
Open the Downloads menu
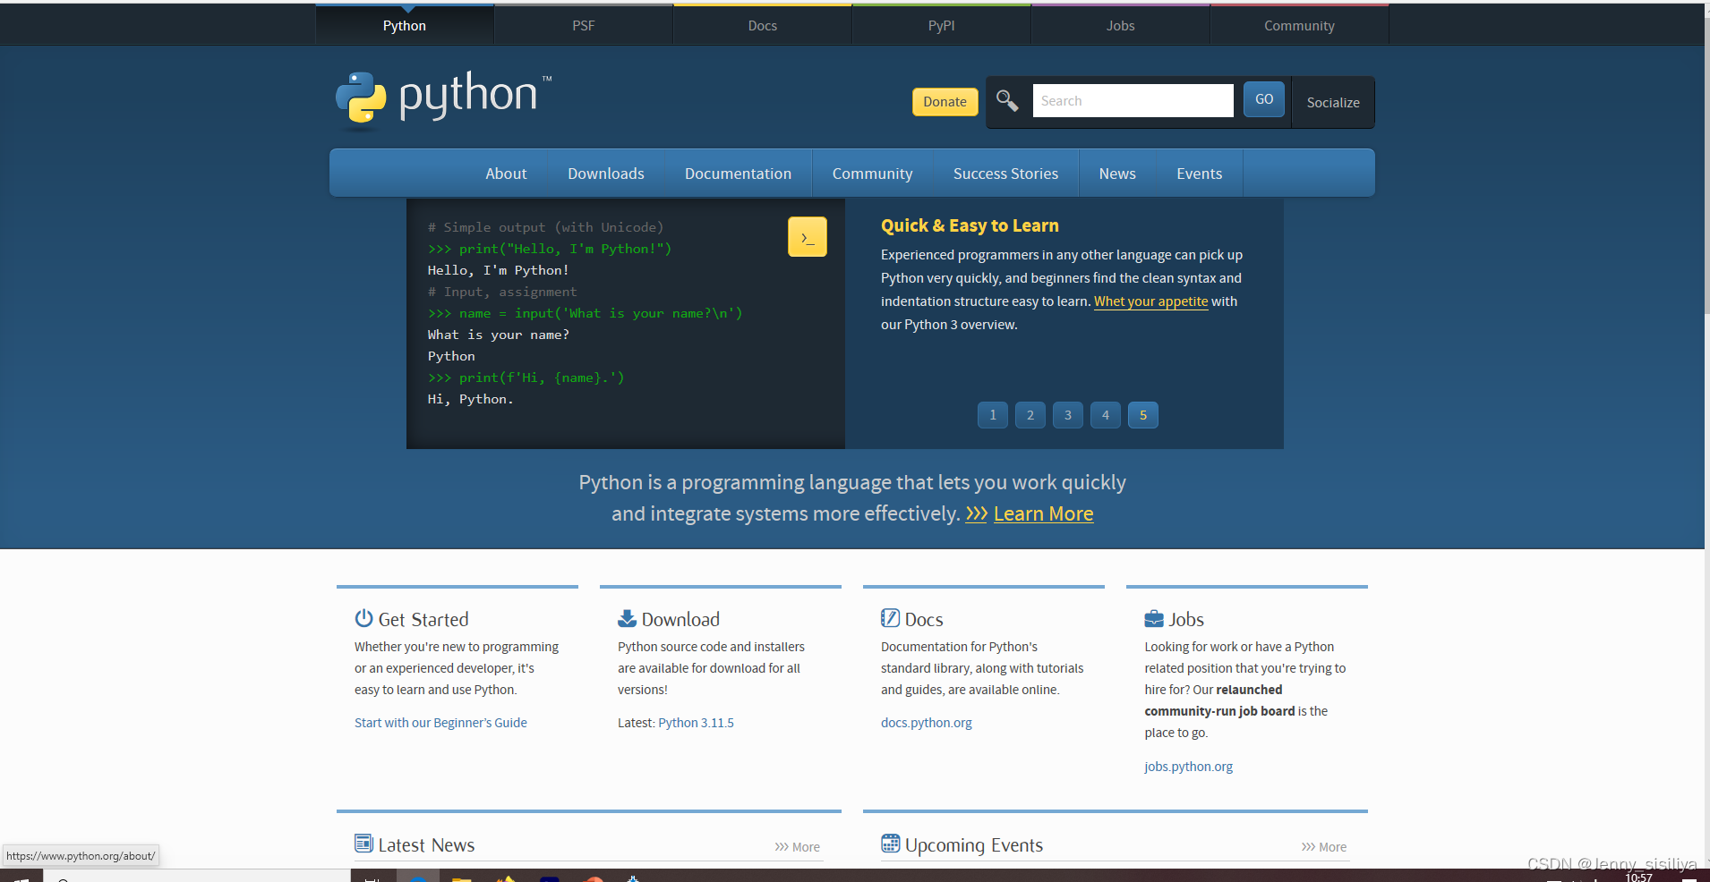[x=606, y=174]
